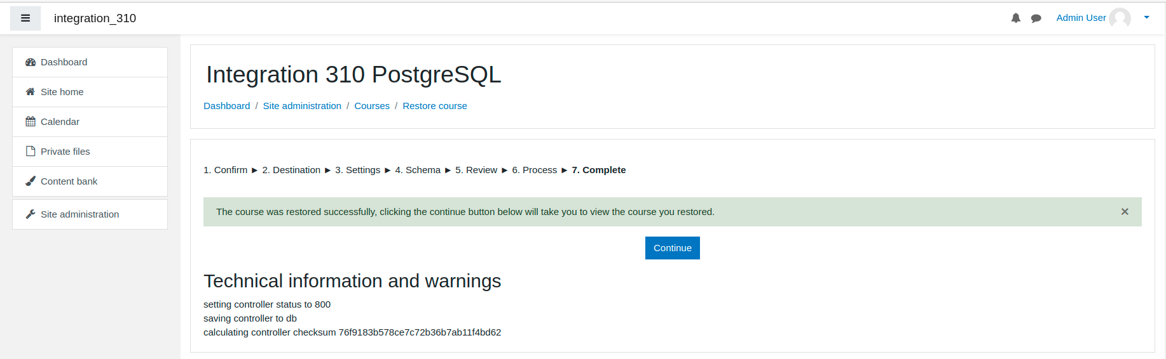This screenshot has height=359, width=1166.
Task: Click the Dashboard gauge icon in sidebar
Action: [x=31, y=62]
